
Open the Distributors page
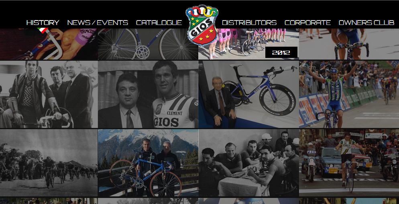tap(249, 23)
